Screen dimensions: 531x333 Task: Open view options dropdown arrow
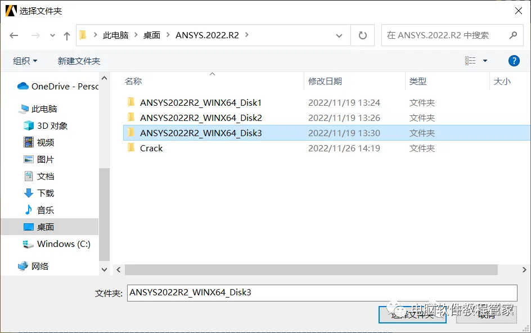[x=485, y=61]
